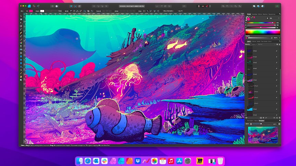Toggle visibility of topmost dark blue Pixel layer
This screenshot has height=166, width=296.
(276, 51)
